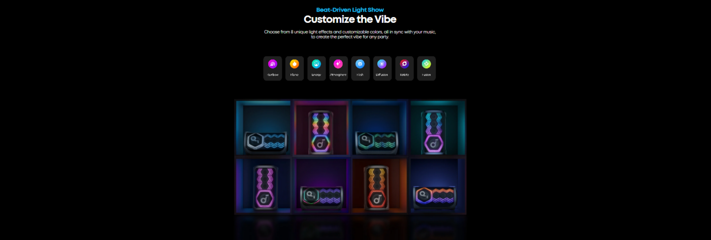This screenshot has width=711, height=240.
Task: Click the horizontal speaker in the top-left teal cubby
Action: tap(266, 142)
